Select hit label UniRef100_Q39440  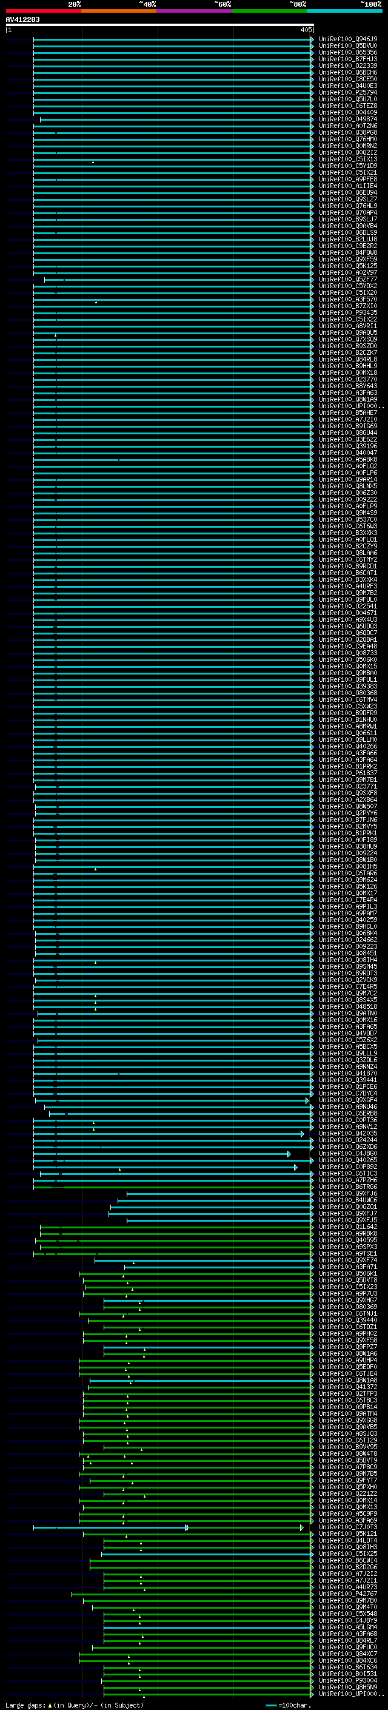[348, 1321]
